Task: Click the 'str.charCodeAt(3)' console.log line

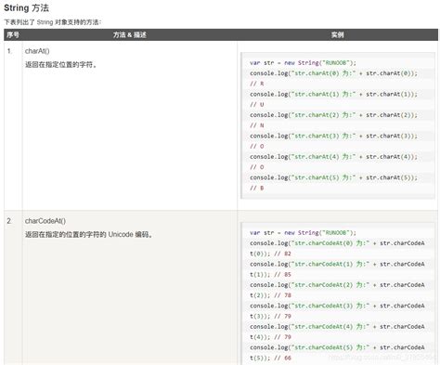Action: (x=337, y=306)
